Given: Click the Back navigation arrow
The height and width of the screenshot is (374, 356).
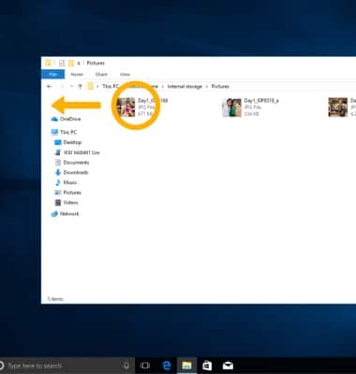Looking at the screenshot, I should click(50, 86).
